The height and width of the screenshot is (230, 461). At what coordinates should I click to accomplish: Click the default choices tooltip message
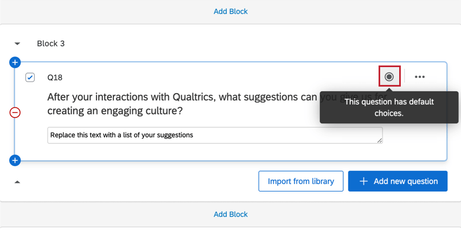(x=389, y=107)
